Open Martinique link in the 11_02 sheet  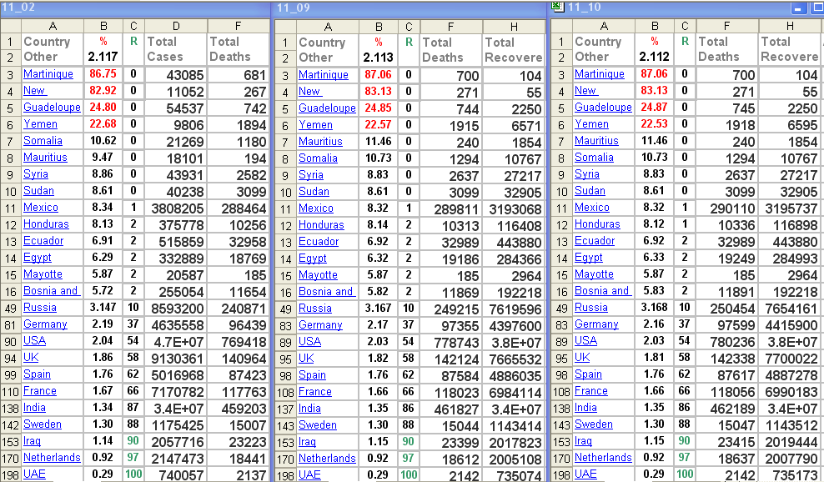pos(46,74)
